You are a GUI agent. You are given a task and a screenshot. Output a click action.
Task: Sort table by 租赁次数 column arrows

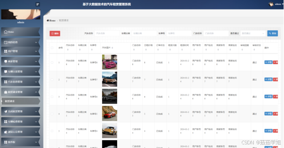tap(170, 49)
